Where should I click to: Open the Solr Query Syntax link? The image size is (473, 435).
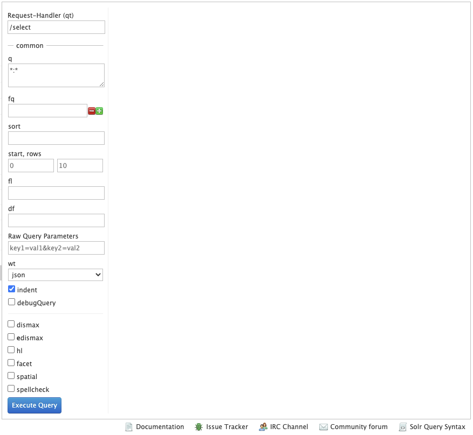coord(437,427)
